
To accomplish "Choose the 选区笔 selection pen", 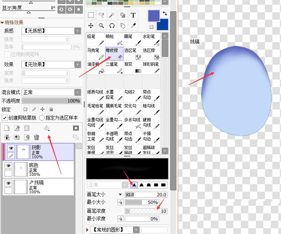I will [133, 54].
